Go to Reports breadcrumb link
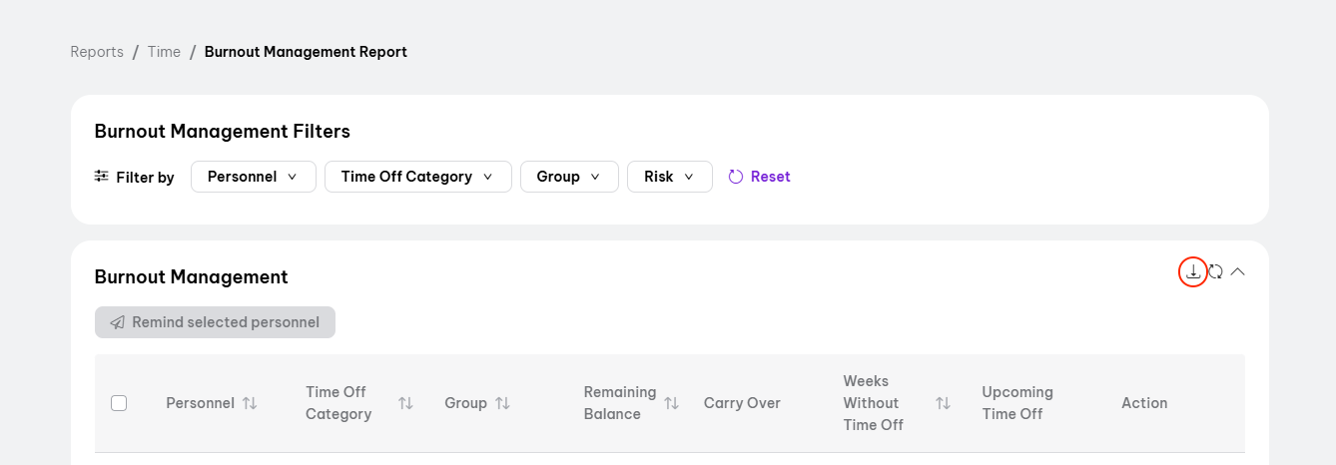The width and height of the screenshot is (1336, 465). click(x=97, y=52)
